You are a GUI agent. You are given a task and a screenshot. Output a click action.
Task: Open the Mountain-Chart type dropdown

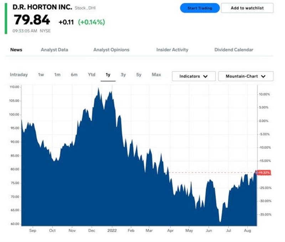[246, 76]
